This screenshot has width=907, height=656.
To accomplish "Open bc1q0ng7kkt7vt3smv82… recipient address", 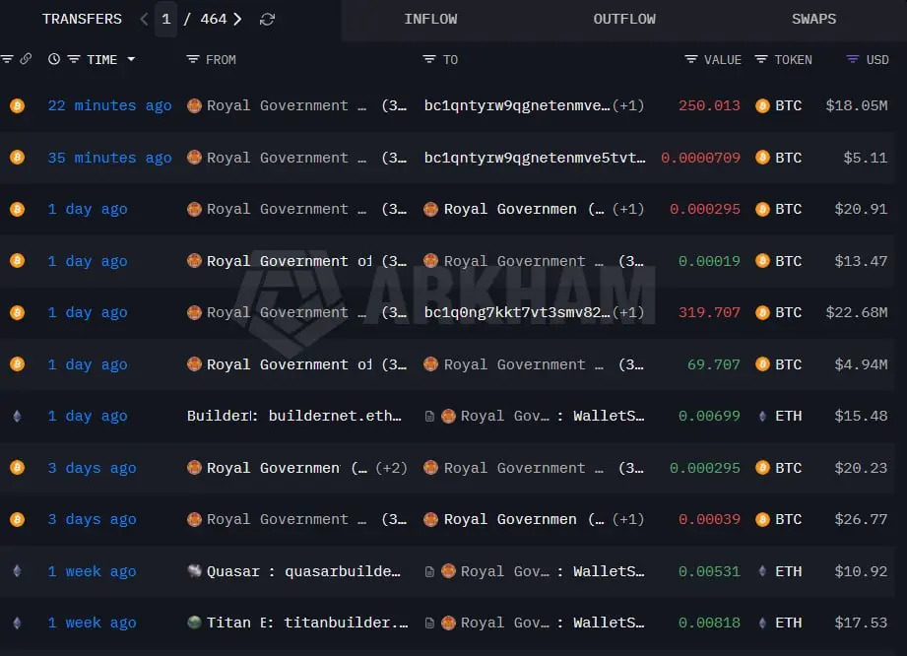I will (x=517, y=313).
